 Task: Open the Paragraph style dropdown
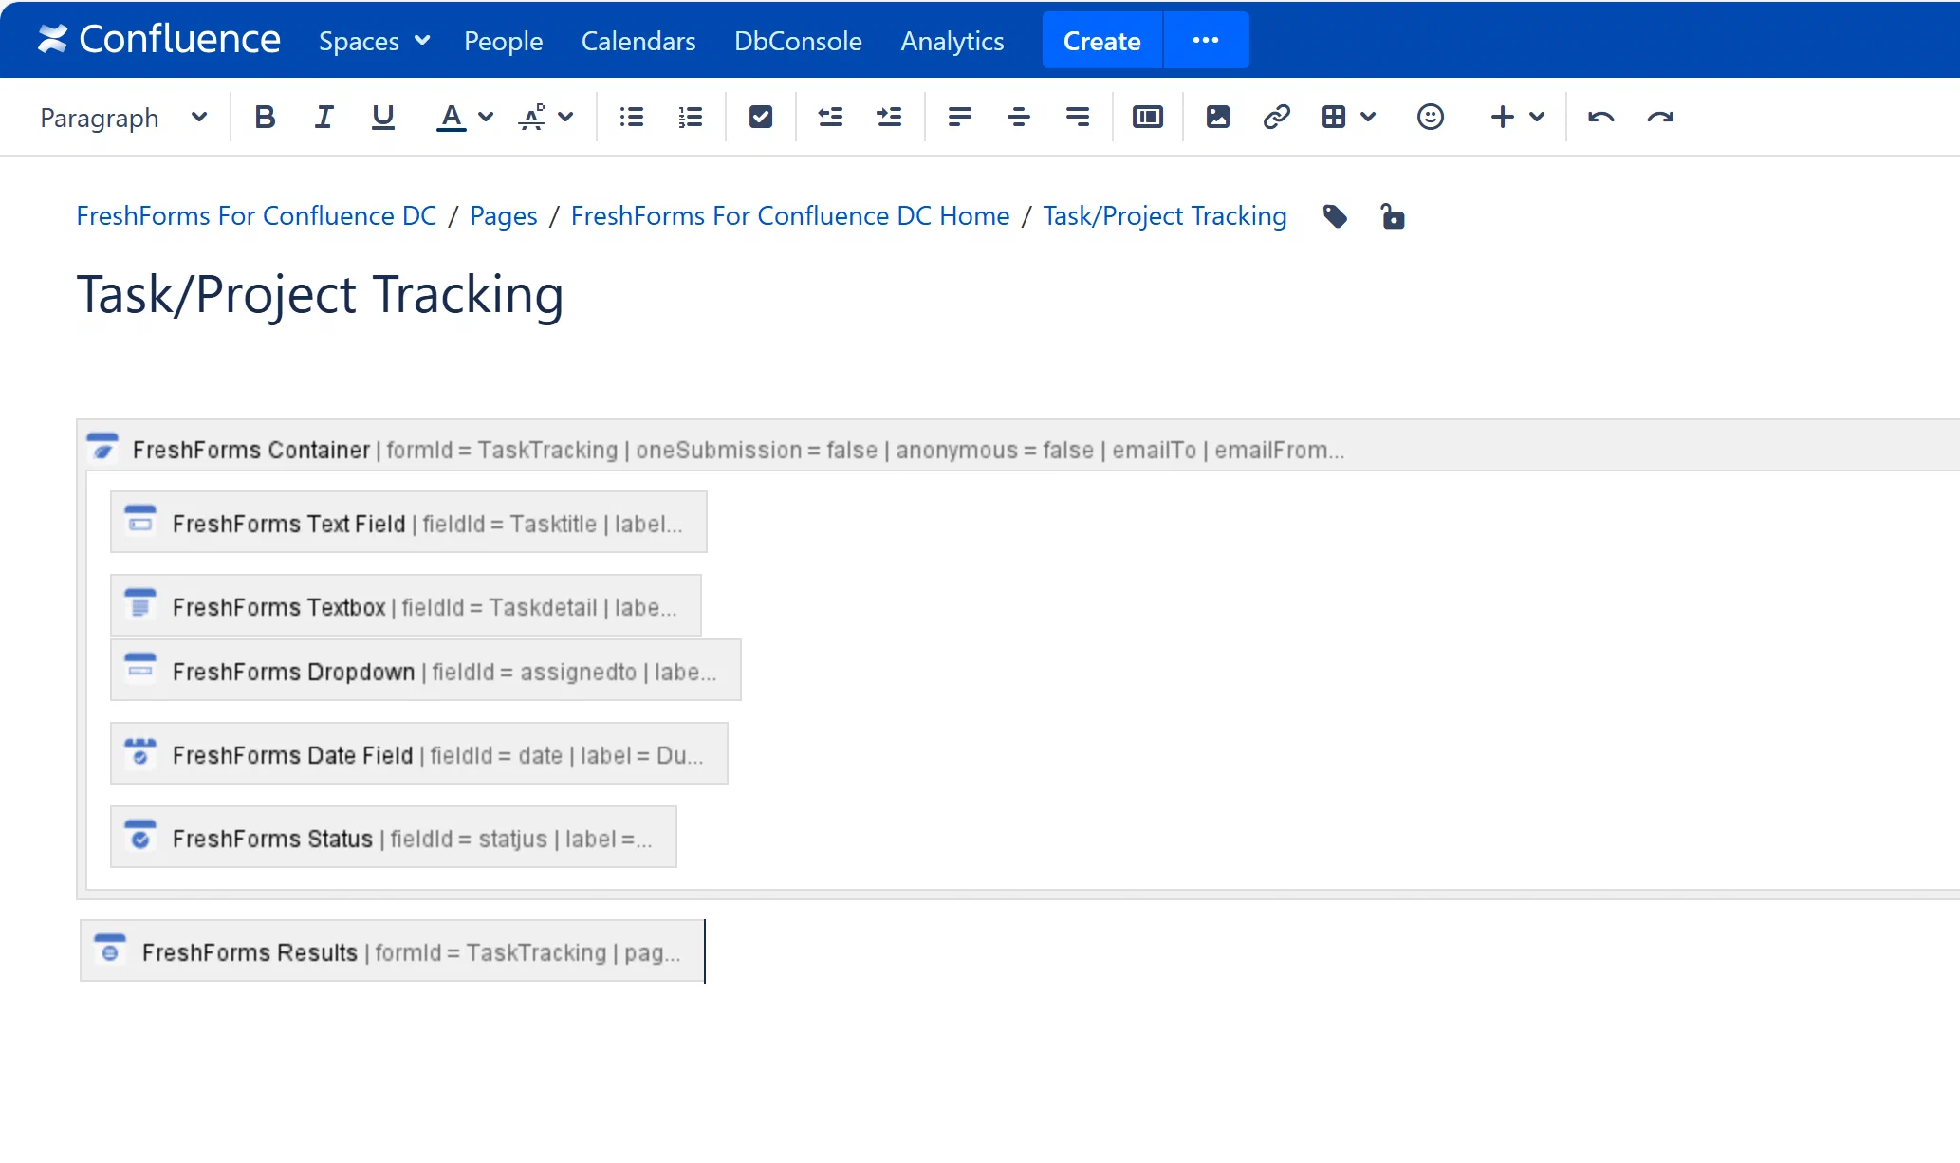(x=123, y=117)
